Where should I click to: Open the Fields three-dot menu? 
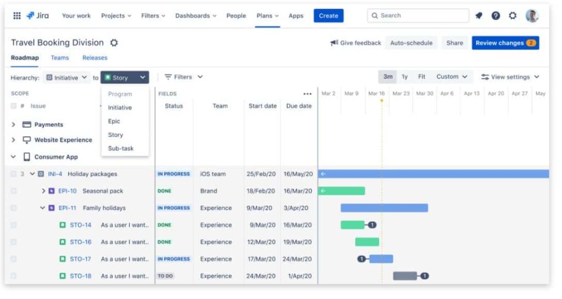pyautogui.click(x=307, y=94)
